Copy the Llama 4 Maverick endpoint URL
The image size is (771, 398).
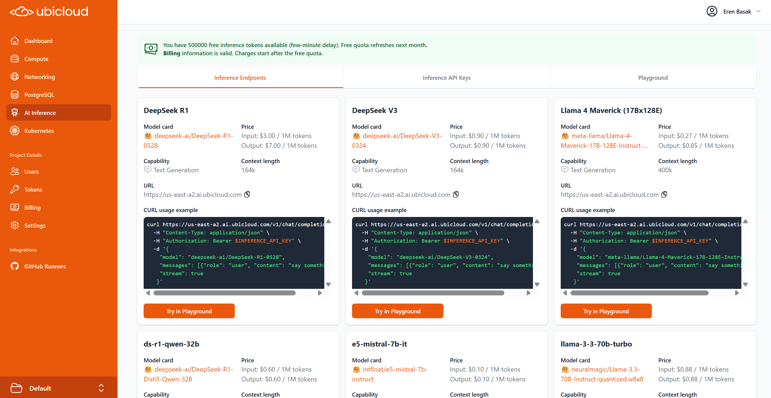coord(664,194)
